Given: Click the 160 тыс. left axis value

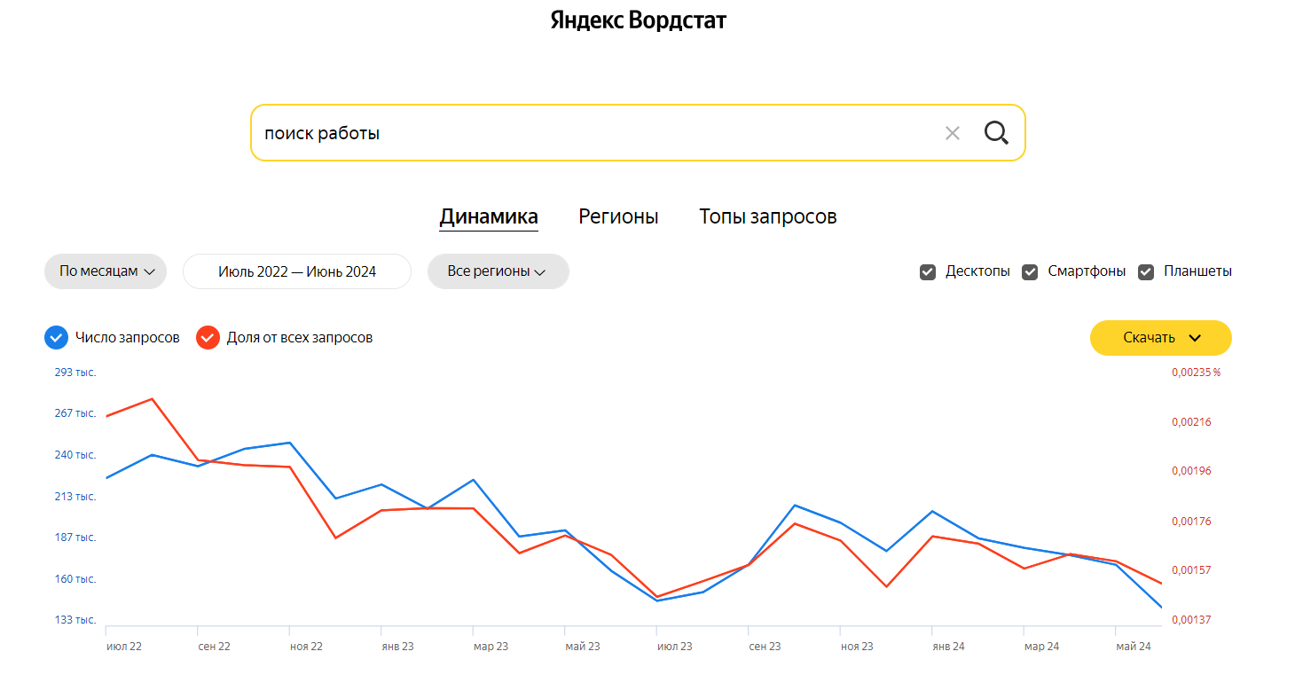Looking at the screenshot, I should coord(75,579).
